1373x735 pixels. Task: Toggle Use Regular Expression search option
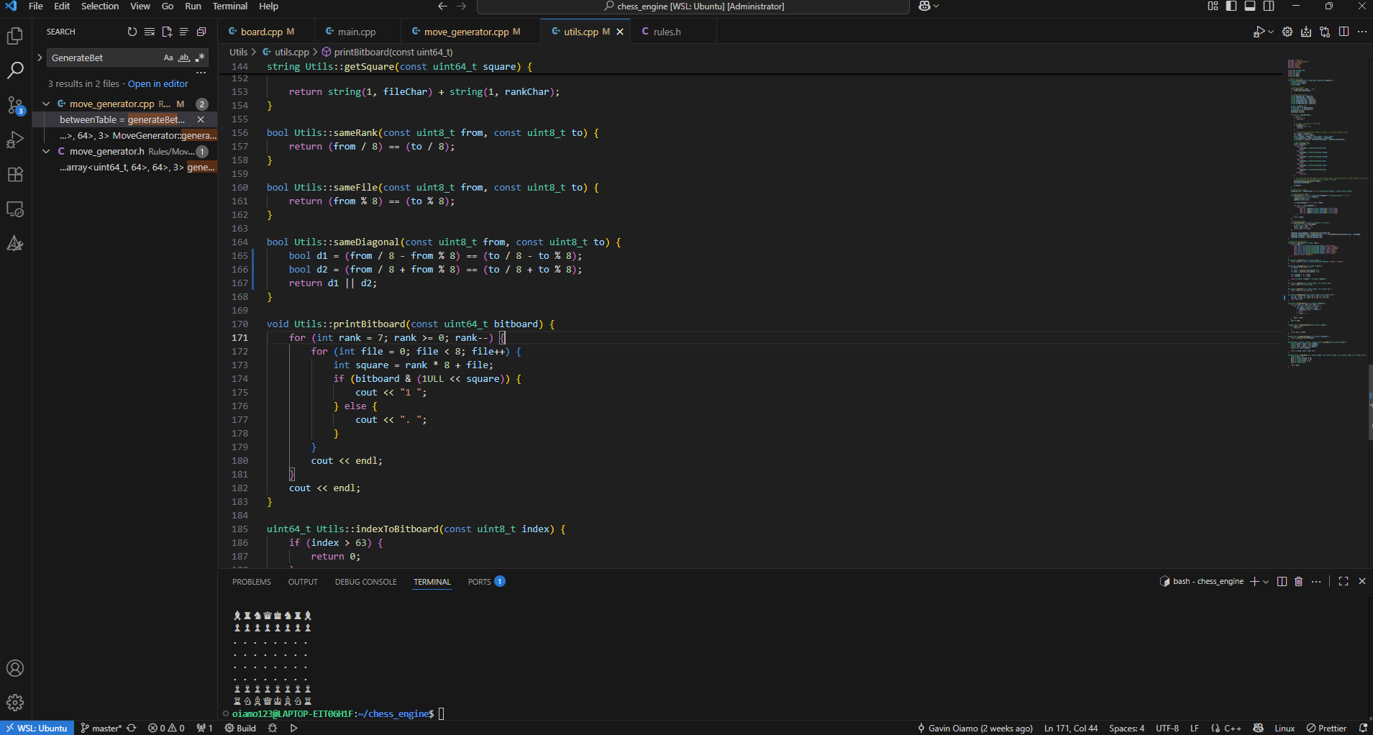(200, 58)
